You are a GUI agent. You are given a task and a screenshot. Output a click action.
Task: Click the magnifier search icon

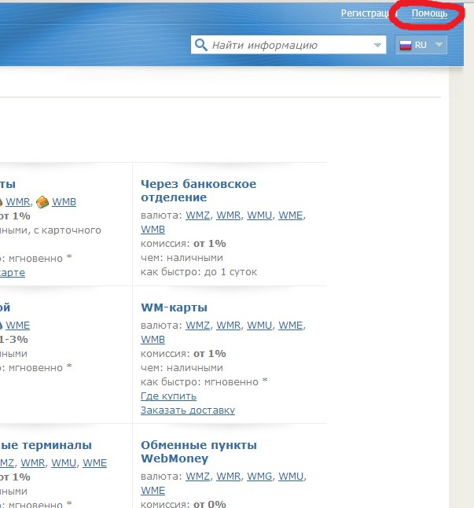point(201,45)
